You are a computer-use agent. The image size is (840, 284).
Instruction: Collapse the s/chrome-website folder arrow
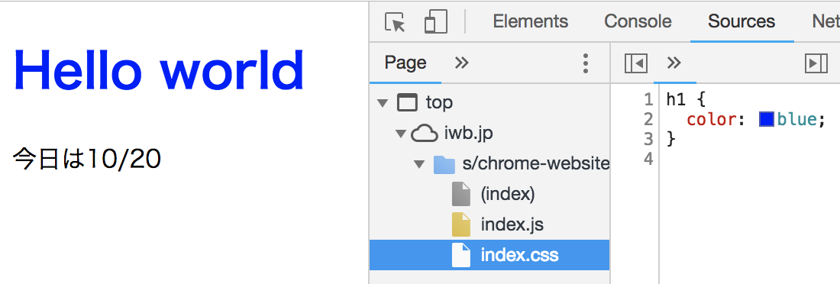coord(419,164)
